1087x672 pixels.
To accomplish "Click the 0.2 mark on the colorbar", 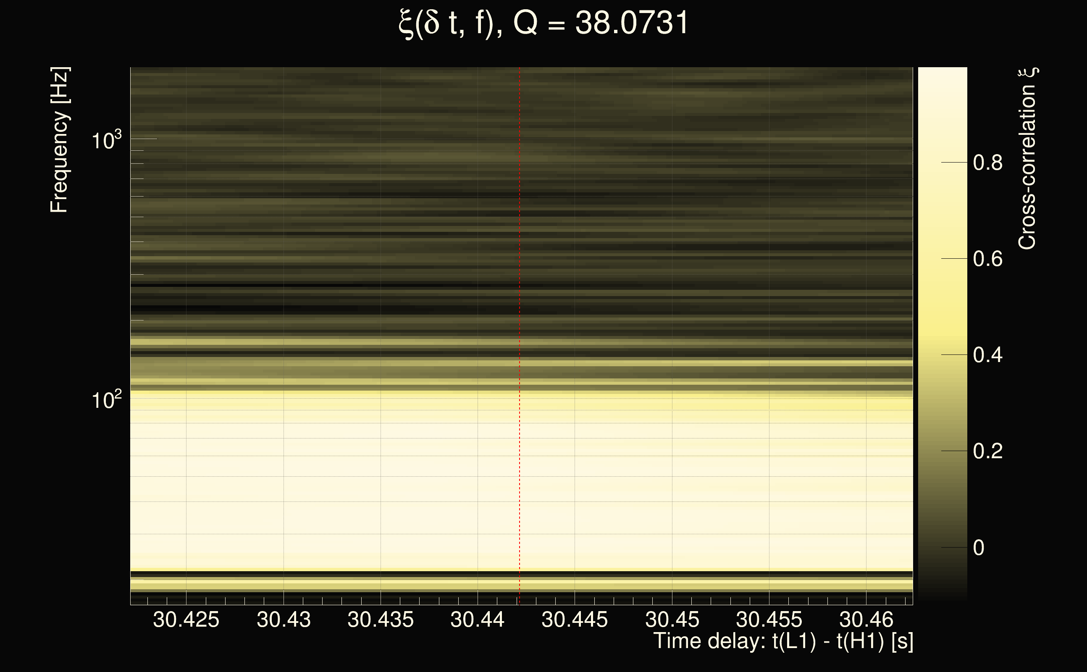I will pyautogui.click(x=987, y=451).
